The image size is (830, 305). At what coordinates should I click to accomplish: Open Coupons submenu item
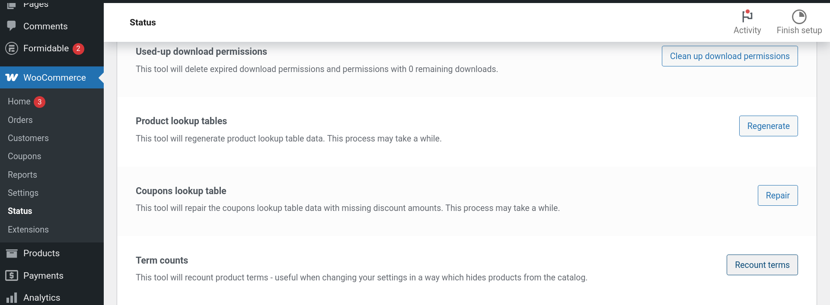pyautogui.click(x=24, y=156)
